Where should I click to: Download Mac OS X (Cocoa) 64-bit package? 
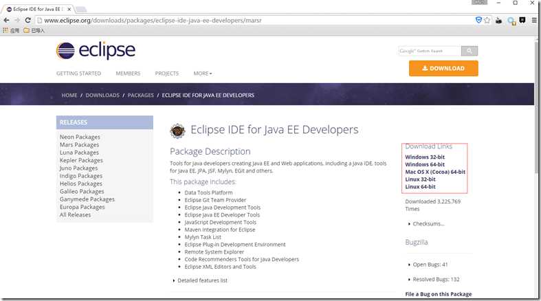pos(435,172)
